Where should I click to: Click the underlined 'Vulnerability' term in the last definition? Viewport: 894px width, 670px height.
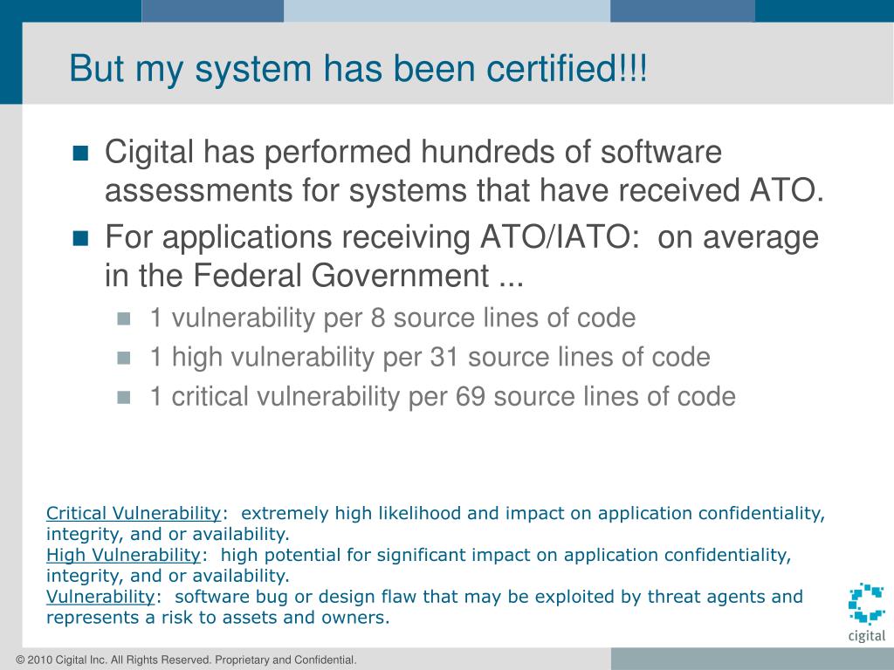pos(100,597)
